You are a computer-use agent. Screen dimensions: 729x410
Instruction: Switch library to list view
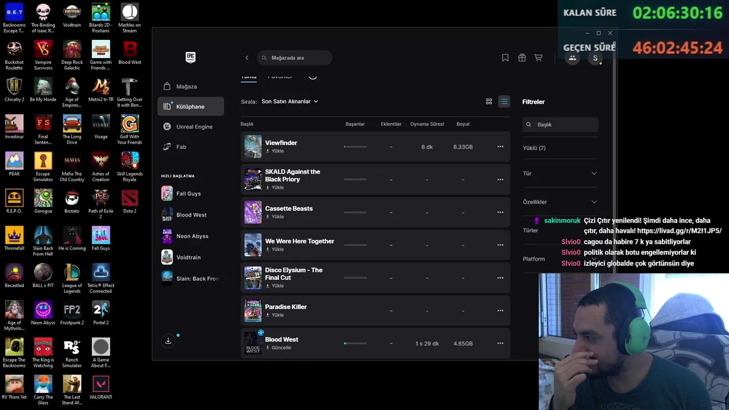coord(504,101)
